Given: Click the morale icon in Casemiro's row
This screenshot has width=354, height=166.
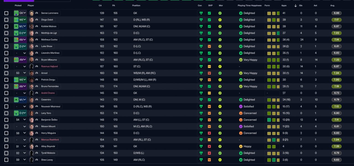Looking at the screenshot, I should 220,100.
